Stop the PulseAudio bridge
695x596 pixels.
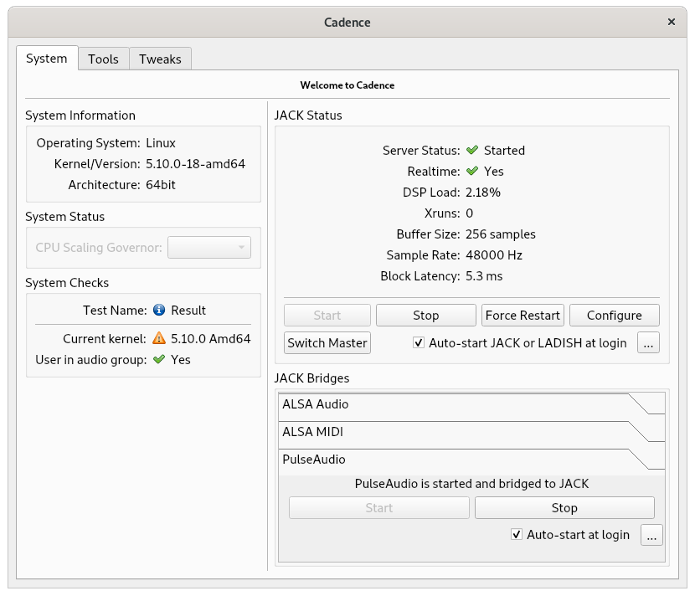[564, 507]
